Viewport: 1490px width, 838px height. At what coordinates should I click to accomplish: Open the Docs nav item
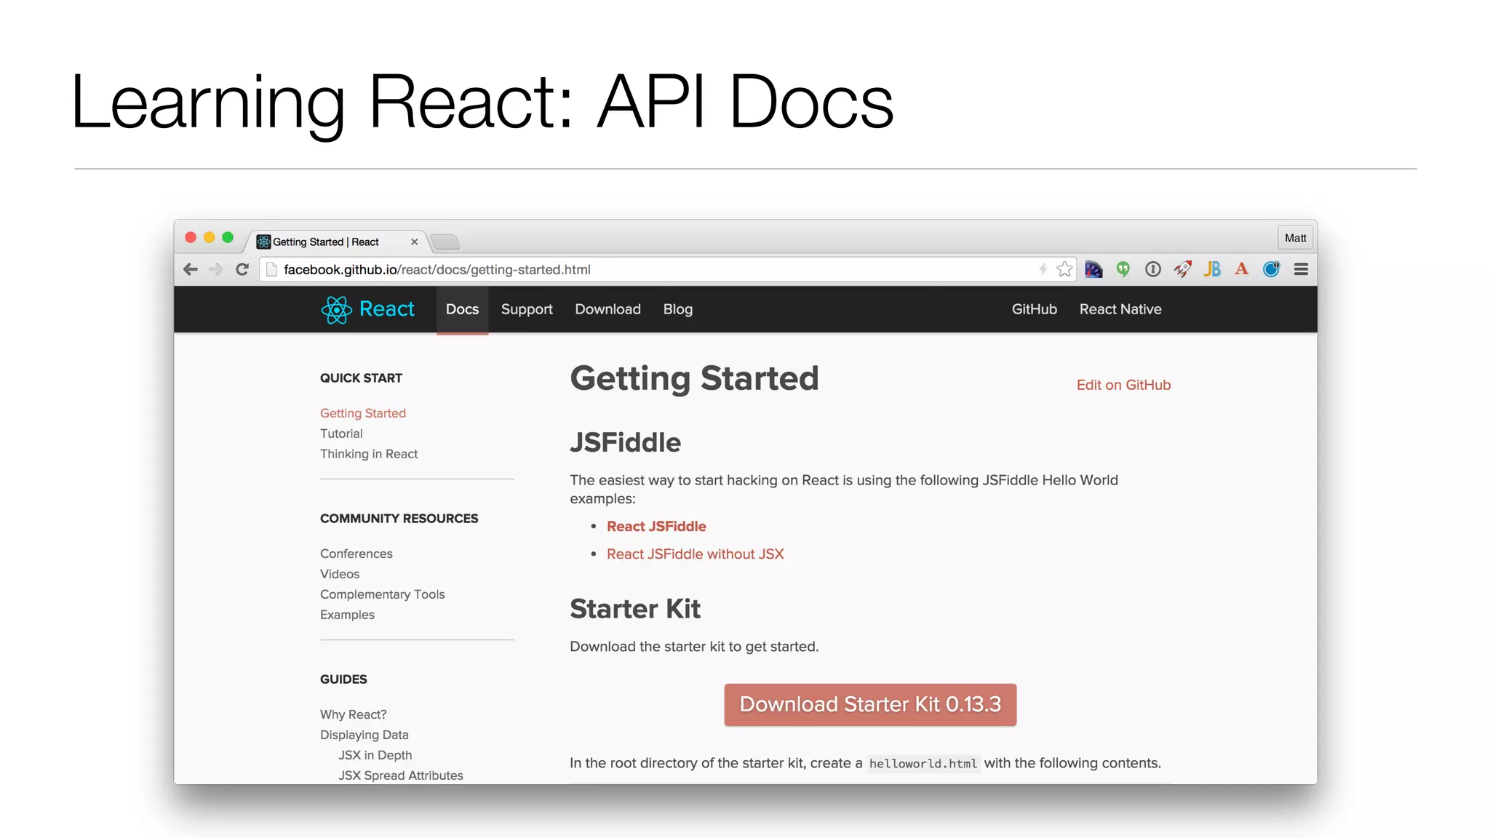462,309
